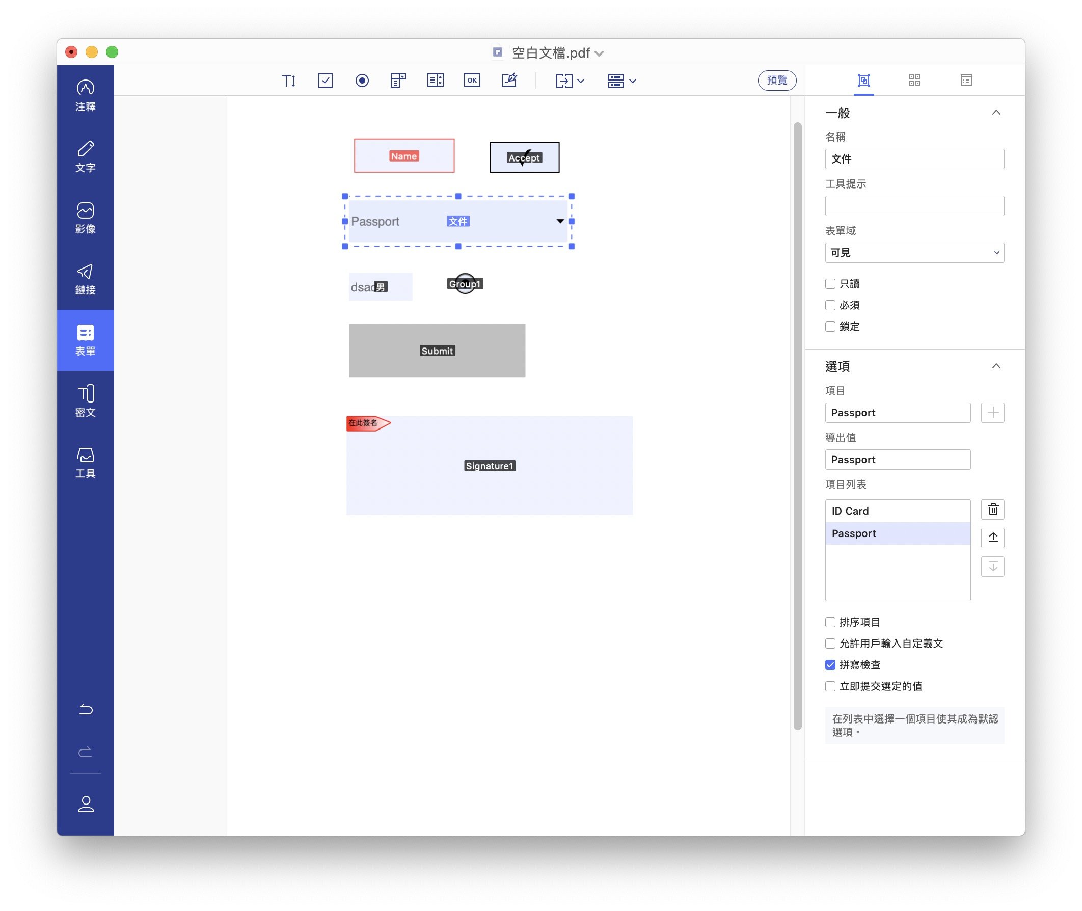Click the redo arrow in sidebar

86,752
